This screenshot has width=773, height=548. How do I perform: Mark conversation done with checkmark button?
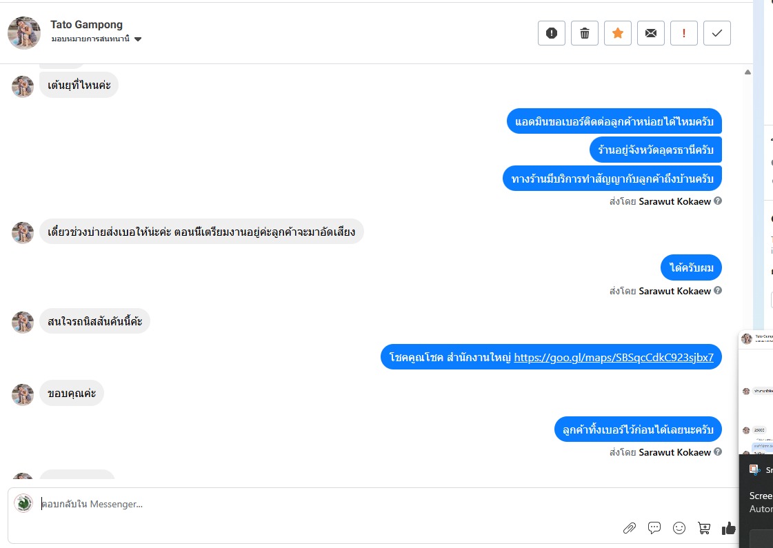717,33
